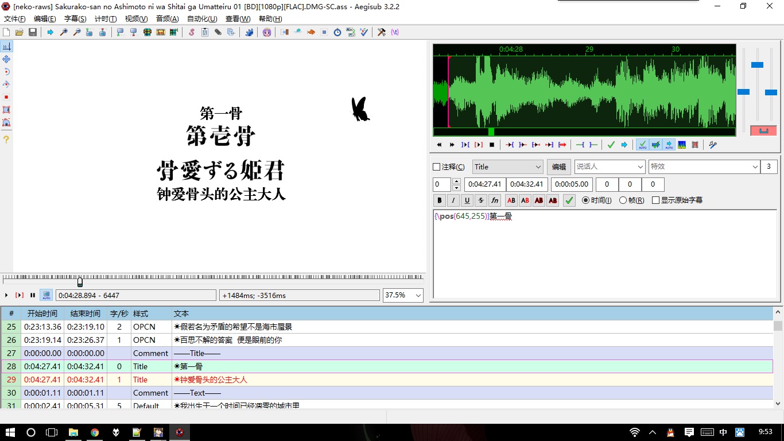784x441 pixels.
Task: Click the audio volume vertical slider
Action: tap(771, 92)
